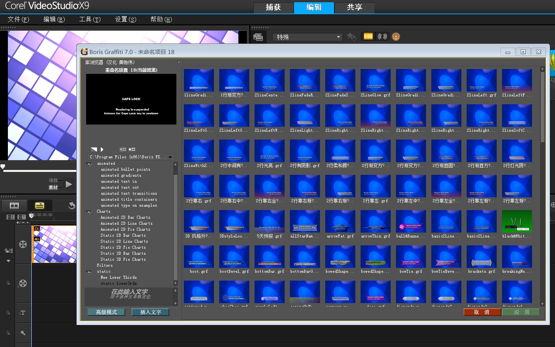Select animated bullet points category

pyautogui.click(x=125, y=170)
